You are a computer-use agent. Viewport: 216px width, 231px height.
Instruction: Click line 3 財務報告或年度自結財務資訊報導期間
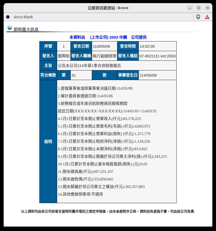[92, 104]
